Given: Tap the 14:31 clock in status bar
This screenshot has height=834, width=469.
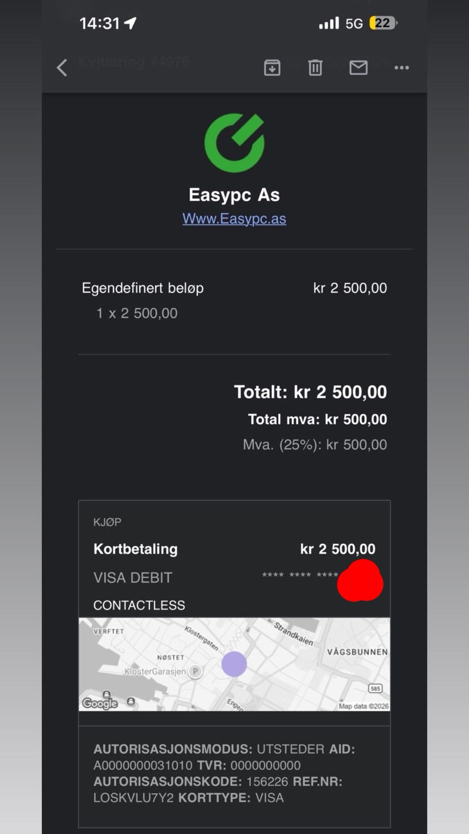Looking at the screenshot, I should 100,23.
